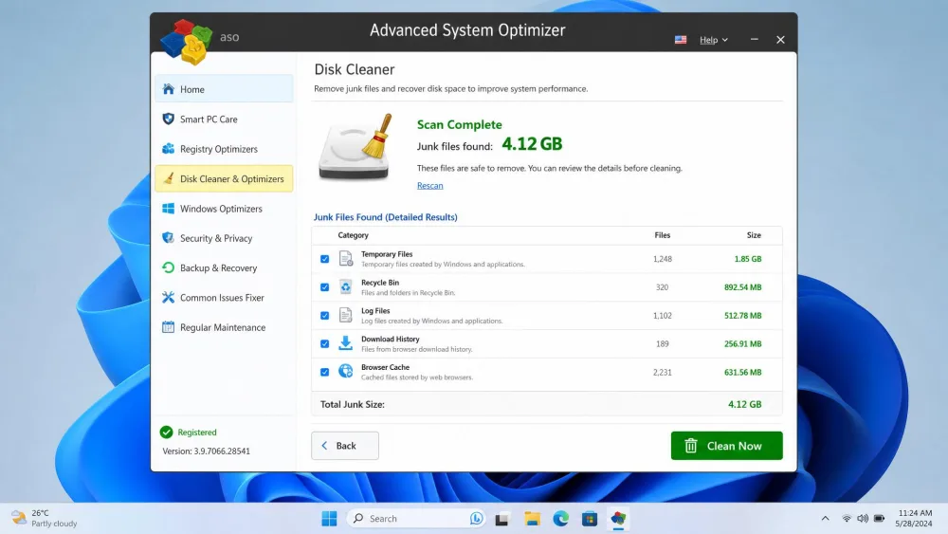Select the 892.54 MB size value

pos(743,287)
